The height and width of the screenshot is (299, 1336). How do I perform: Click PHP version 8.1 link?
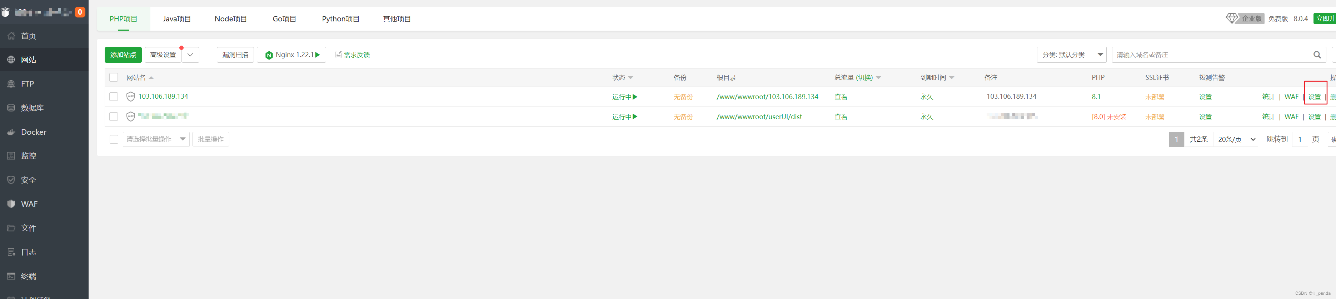point(1096,97)
